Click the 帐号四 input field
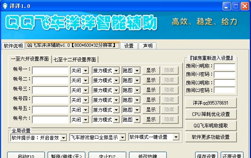 pos(50,100)
